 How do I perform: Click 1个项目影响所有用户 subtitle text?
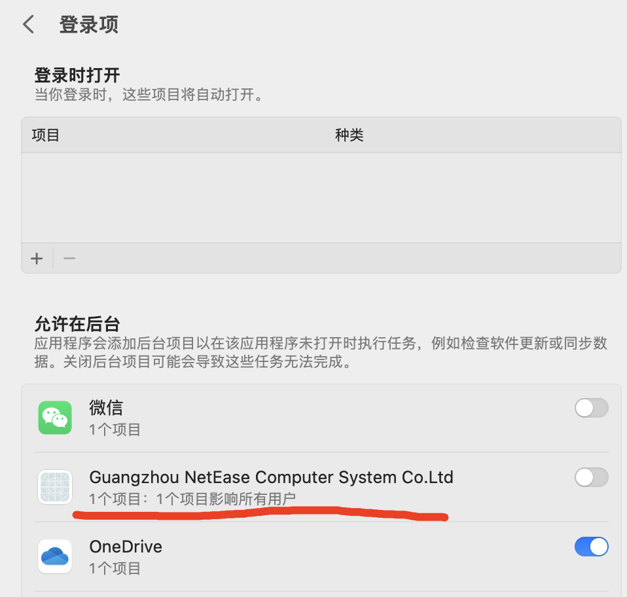226,499
